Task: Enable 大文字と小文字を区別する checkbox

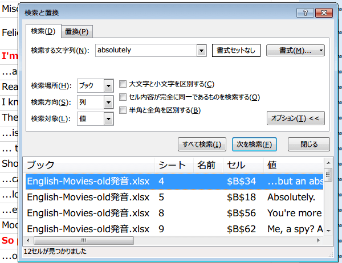Action: (x=123, y=84)
